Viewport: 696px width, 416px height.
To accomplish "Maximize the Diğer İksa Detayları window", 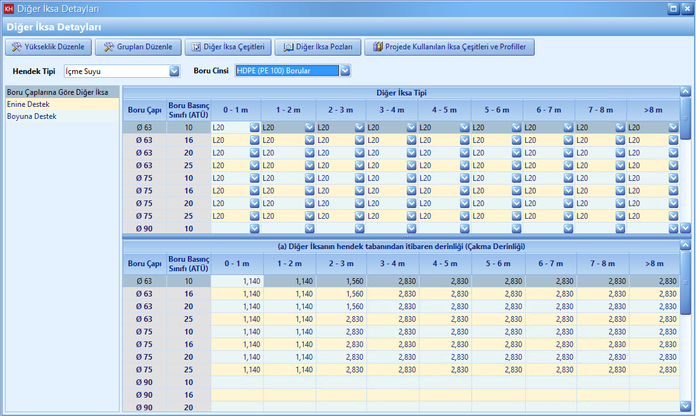I will tap(674, 9).
